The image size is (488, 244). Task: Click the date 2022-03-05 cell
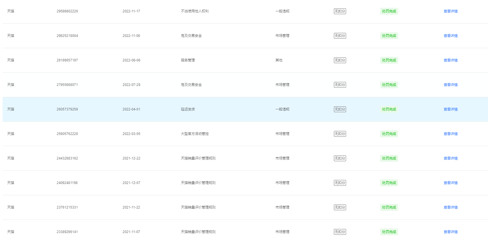(131, 134)
